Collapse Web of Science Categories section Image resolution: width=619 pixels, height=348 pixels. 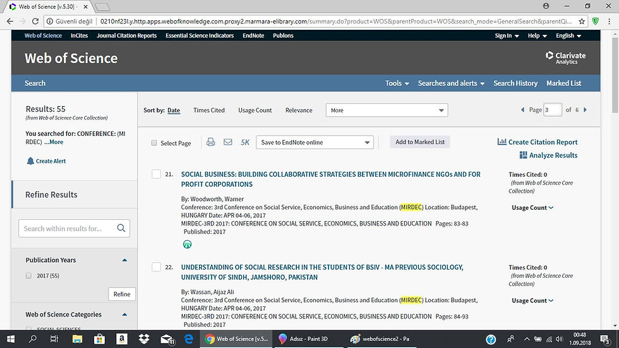point(124,315)
